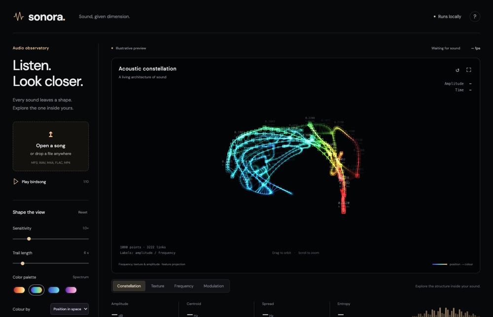Click the Spectrum palette name label
The width and height of the screenshot is (493, 317).
pyautogui.click(x=80, y=277)
